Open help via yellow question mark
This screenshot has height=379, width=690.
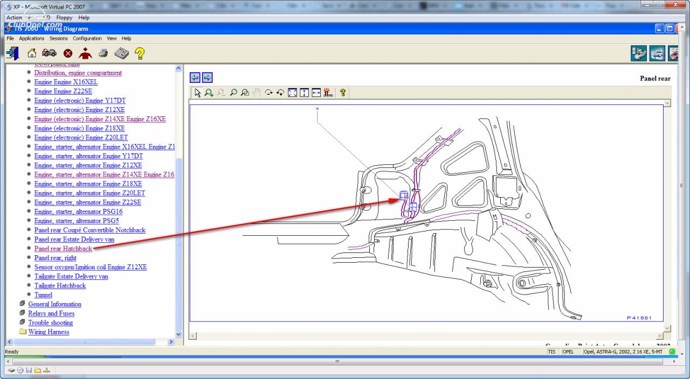(140, 53)
